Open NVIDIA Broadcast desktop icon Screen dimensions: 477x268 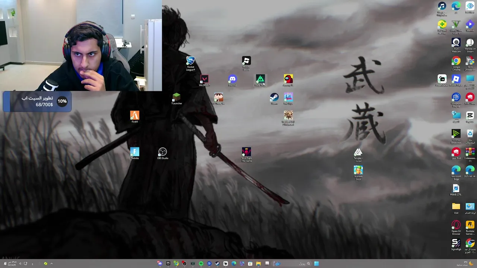pos(456,137)
